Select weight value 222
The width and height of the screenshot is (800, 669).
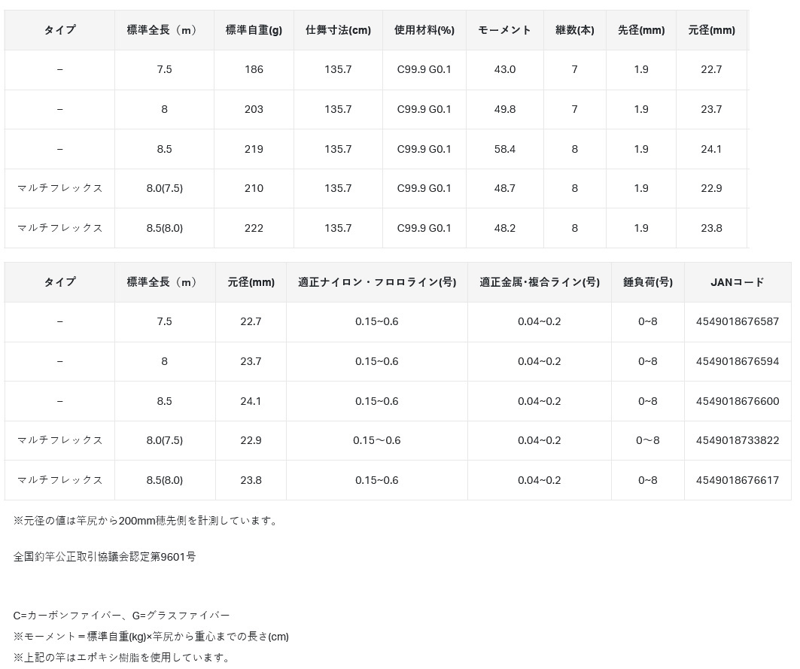point(254,228)
